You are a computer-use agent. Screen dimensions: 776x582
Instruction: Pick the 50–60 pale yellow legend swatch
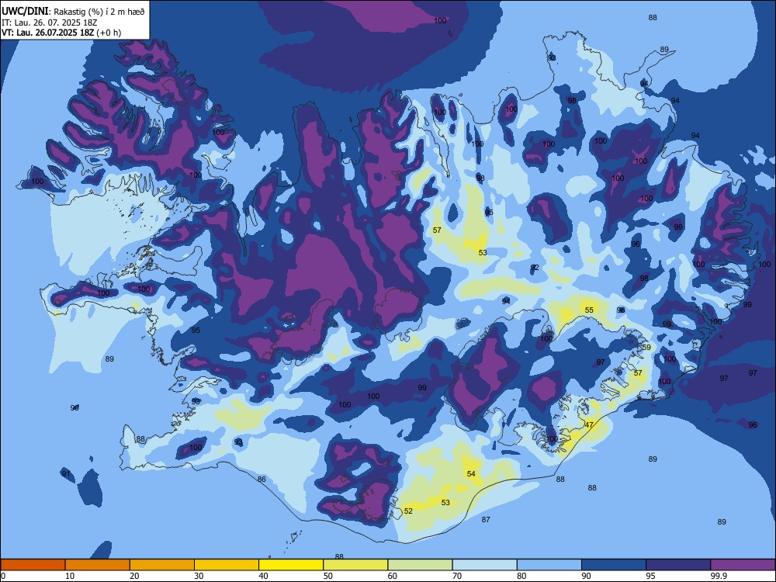point(355,565)
